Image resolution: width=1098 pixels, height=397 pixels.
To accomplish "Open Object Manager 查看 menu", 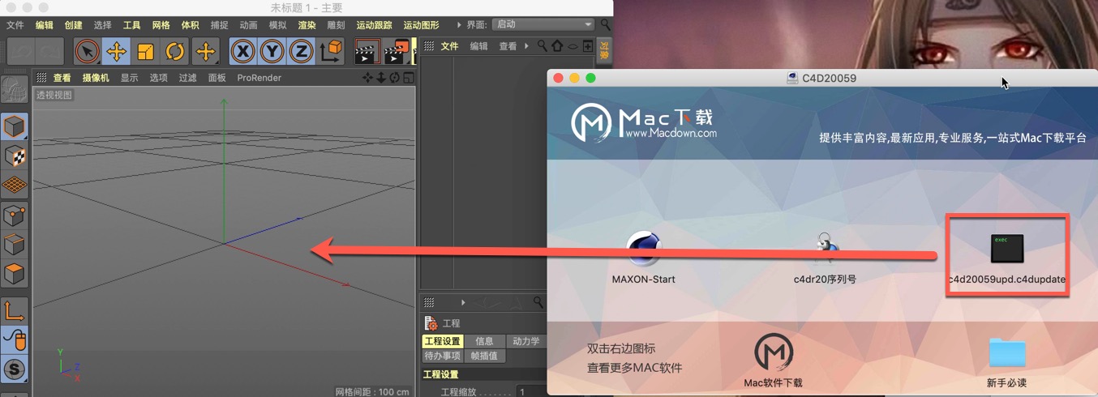I will click(x=508, y=46).
